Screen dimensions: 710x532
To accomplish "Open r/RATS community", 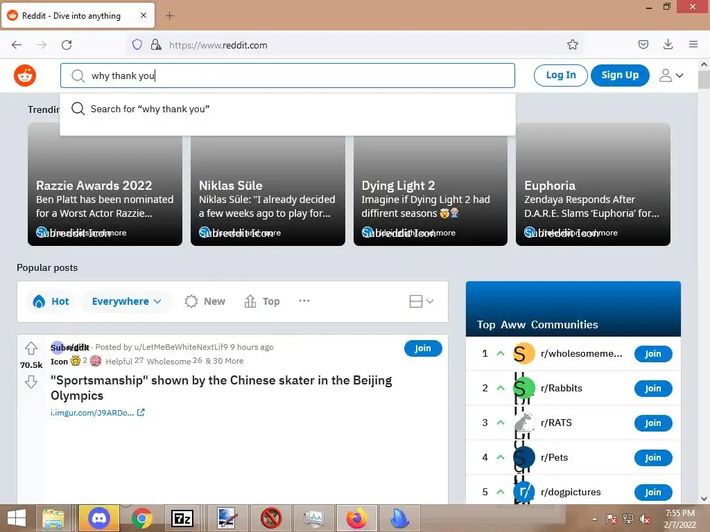I will pyautogui.click(x=556, y=423).
